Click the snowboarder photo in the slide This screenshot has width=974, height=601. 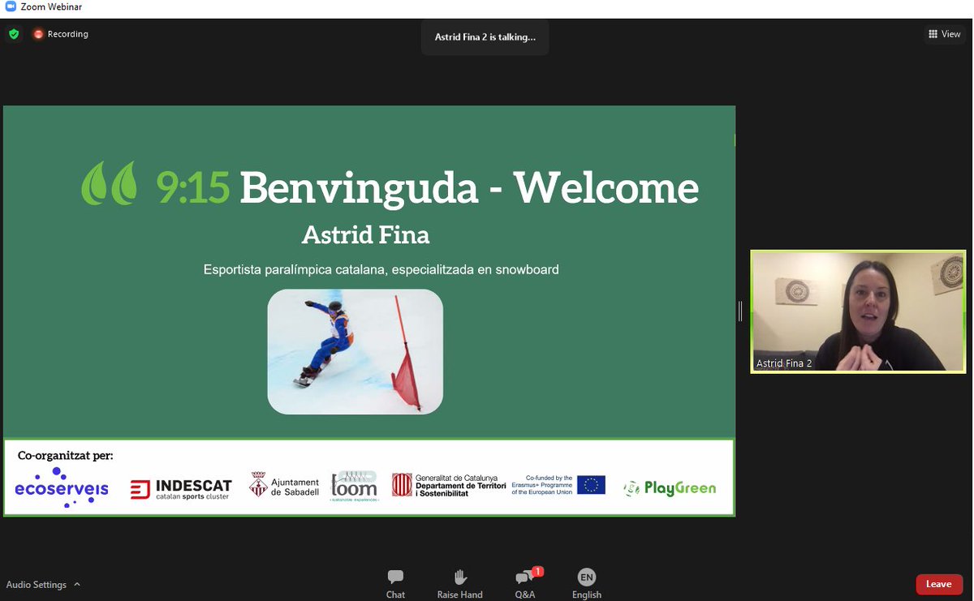coord(356,352)
